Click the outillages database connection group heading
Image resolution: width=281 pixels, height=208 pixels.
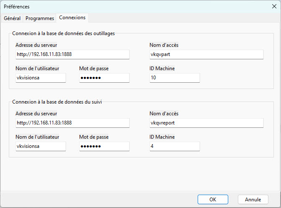coord(63,33)
